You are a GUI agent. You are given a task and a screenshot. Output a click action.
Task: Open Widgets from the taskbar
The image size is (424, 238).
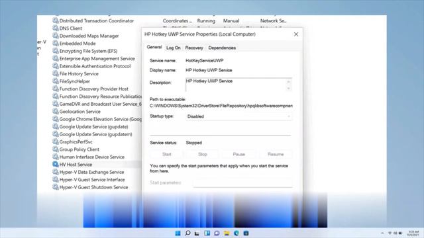point(207,233)
